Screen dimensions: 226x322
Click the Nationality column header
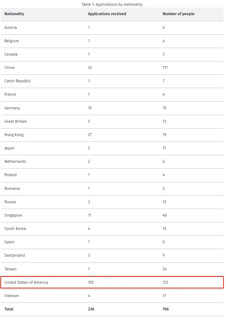(14, 14)
